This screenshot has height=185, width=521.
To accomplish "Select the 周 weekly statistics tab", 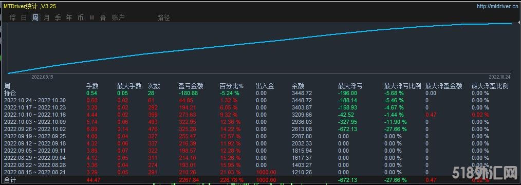I will pos(35,18).
